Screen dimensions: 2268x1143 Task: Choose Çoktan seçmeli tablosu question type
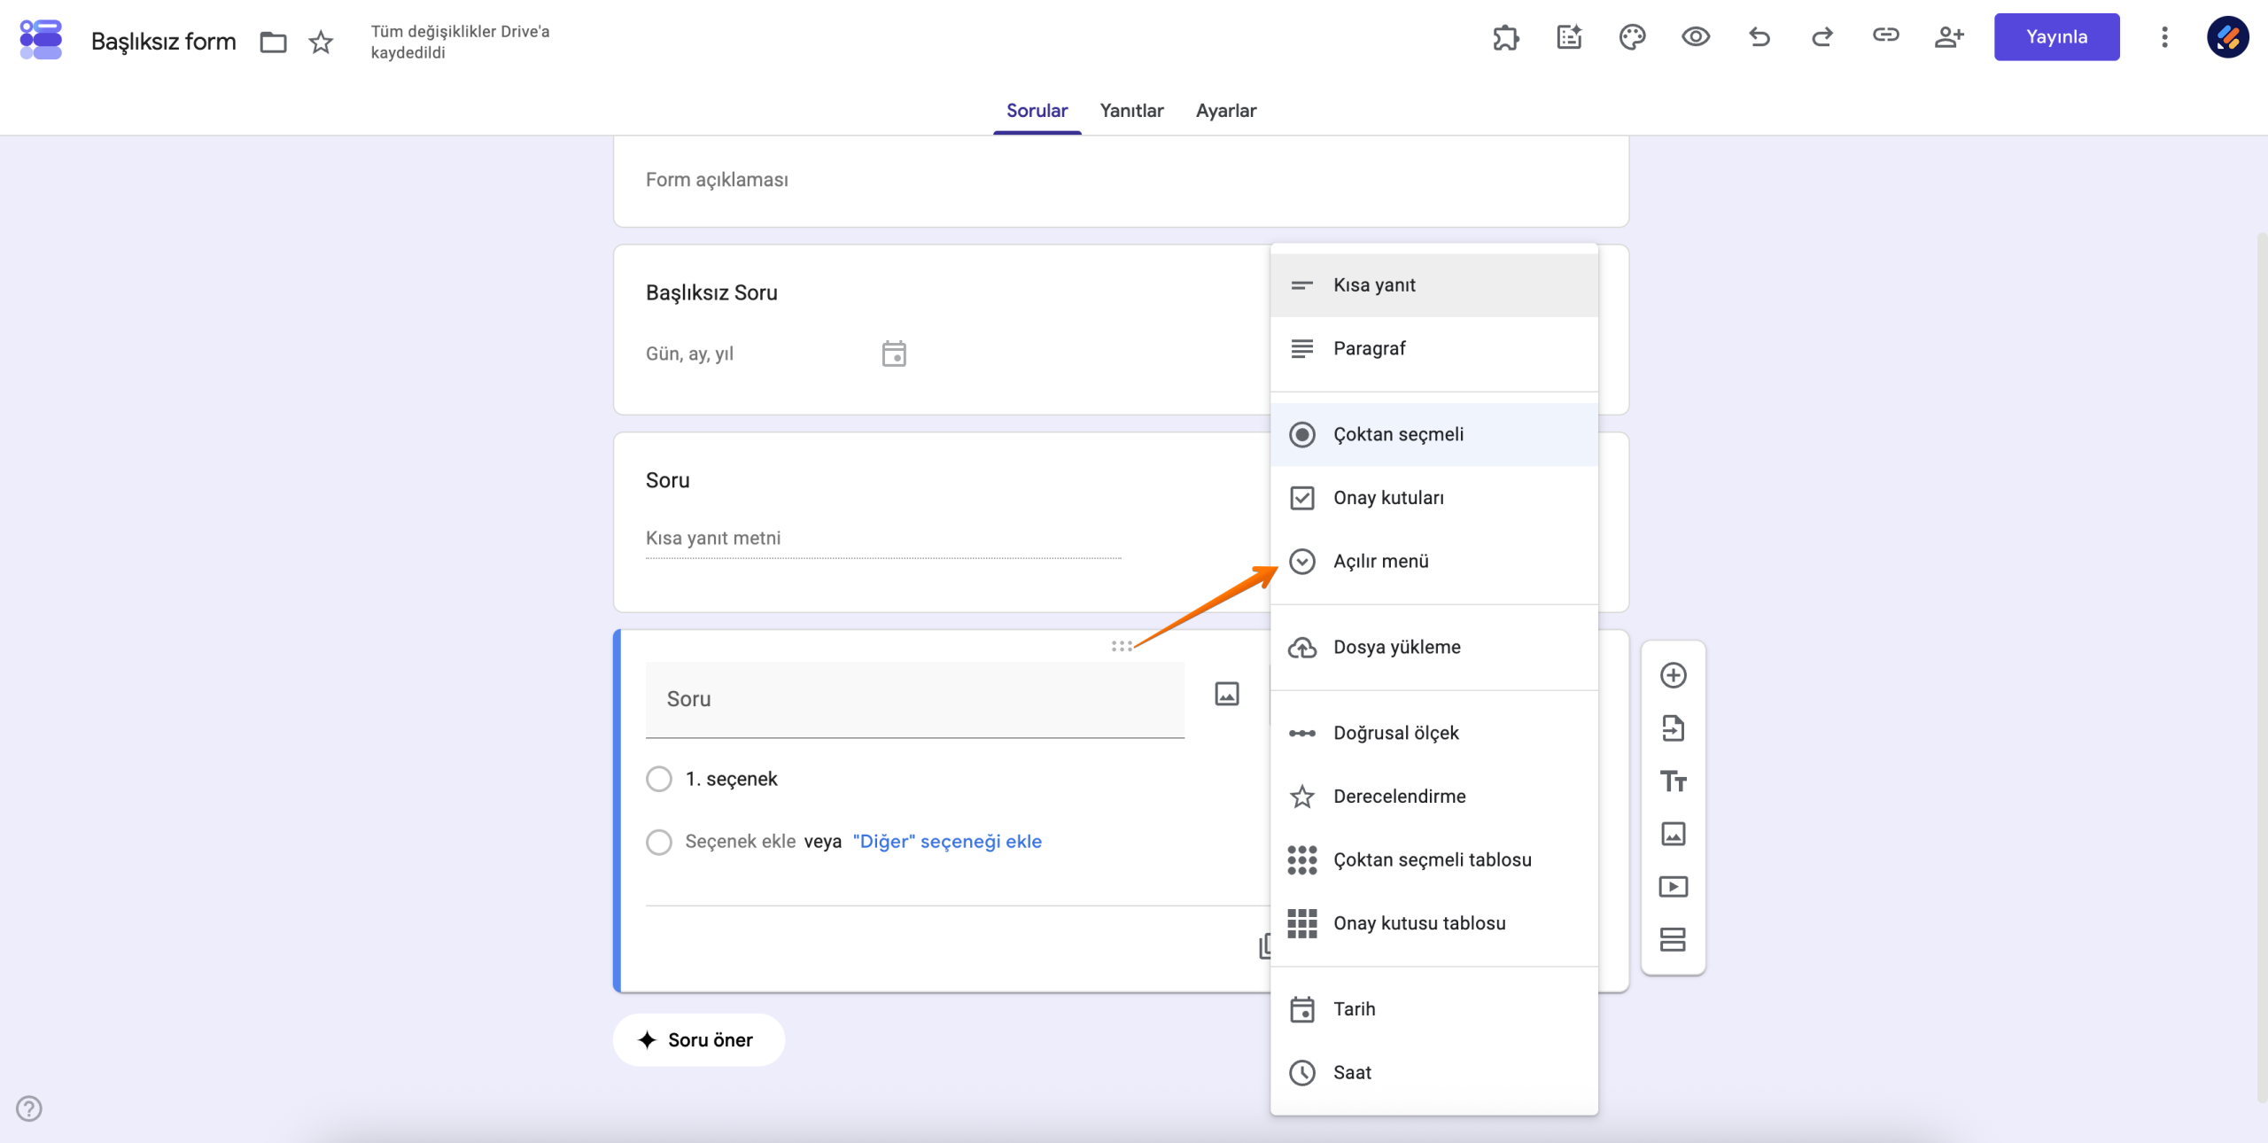[1433, 859]
